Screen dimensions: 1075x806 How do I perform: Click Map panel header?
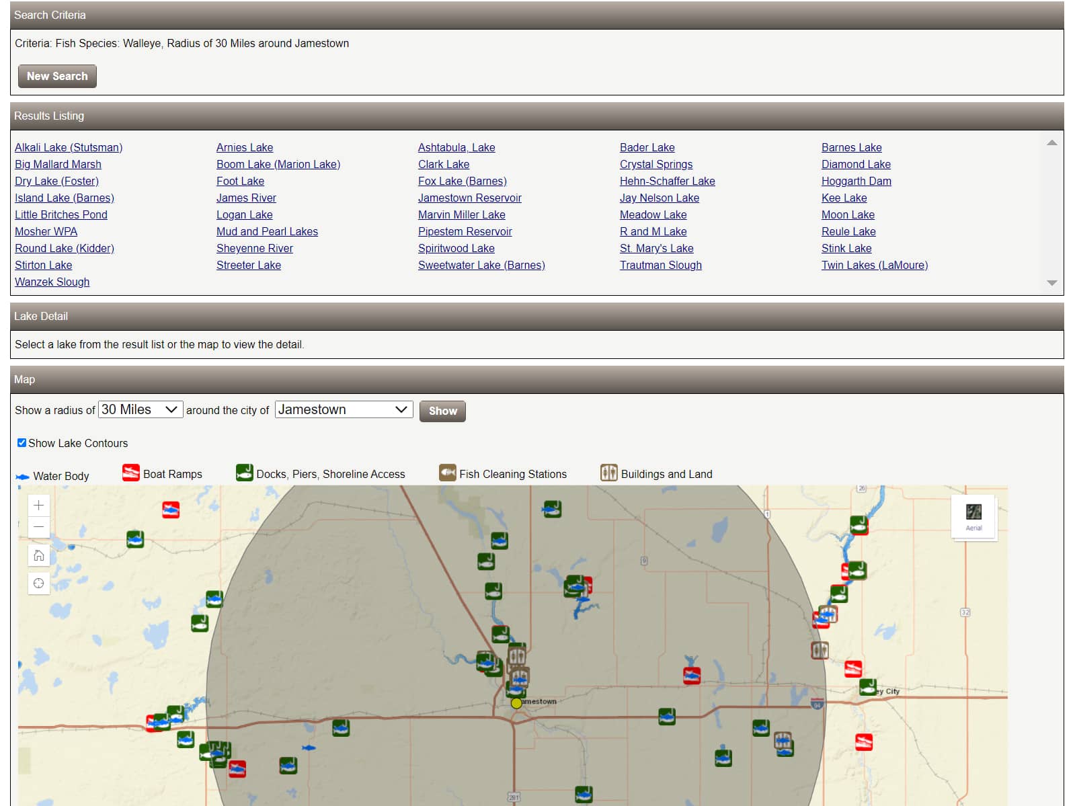pyautogui.click(x=536, y=379)
